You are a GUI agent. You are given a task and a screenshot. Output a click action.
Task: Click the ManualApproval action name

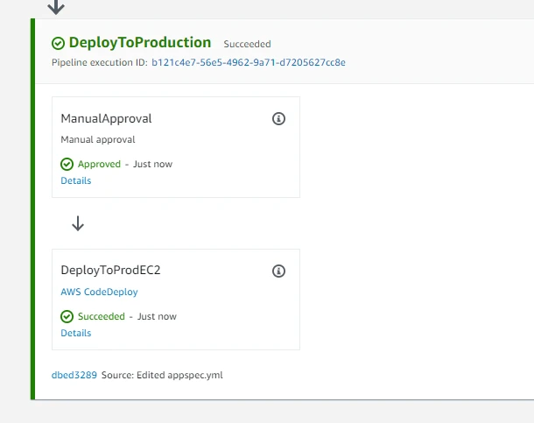[106, 118]
